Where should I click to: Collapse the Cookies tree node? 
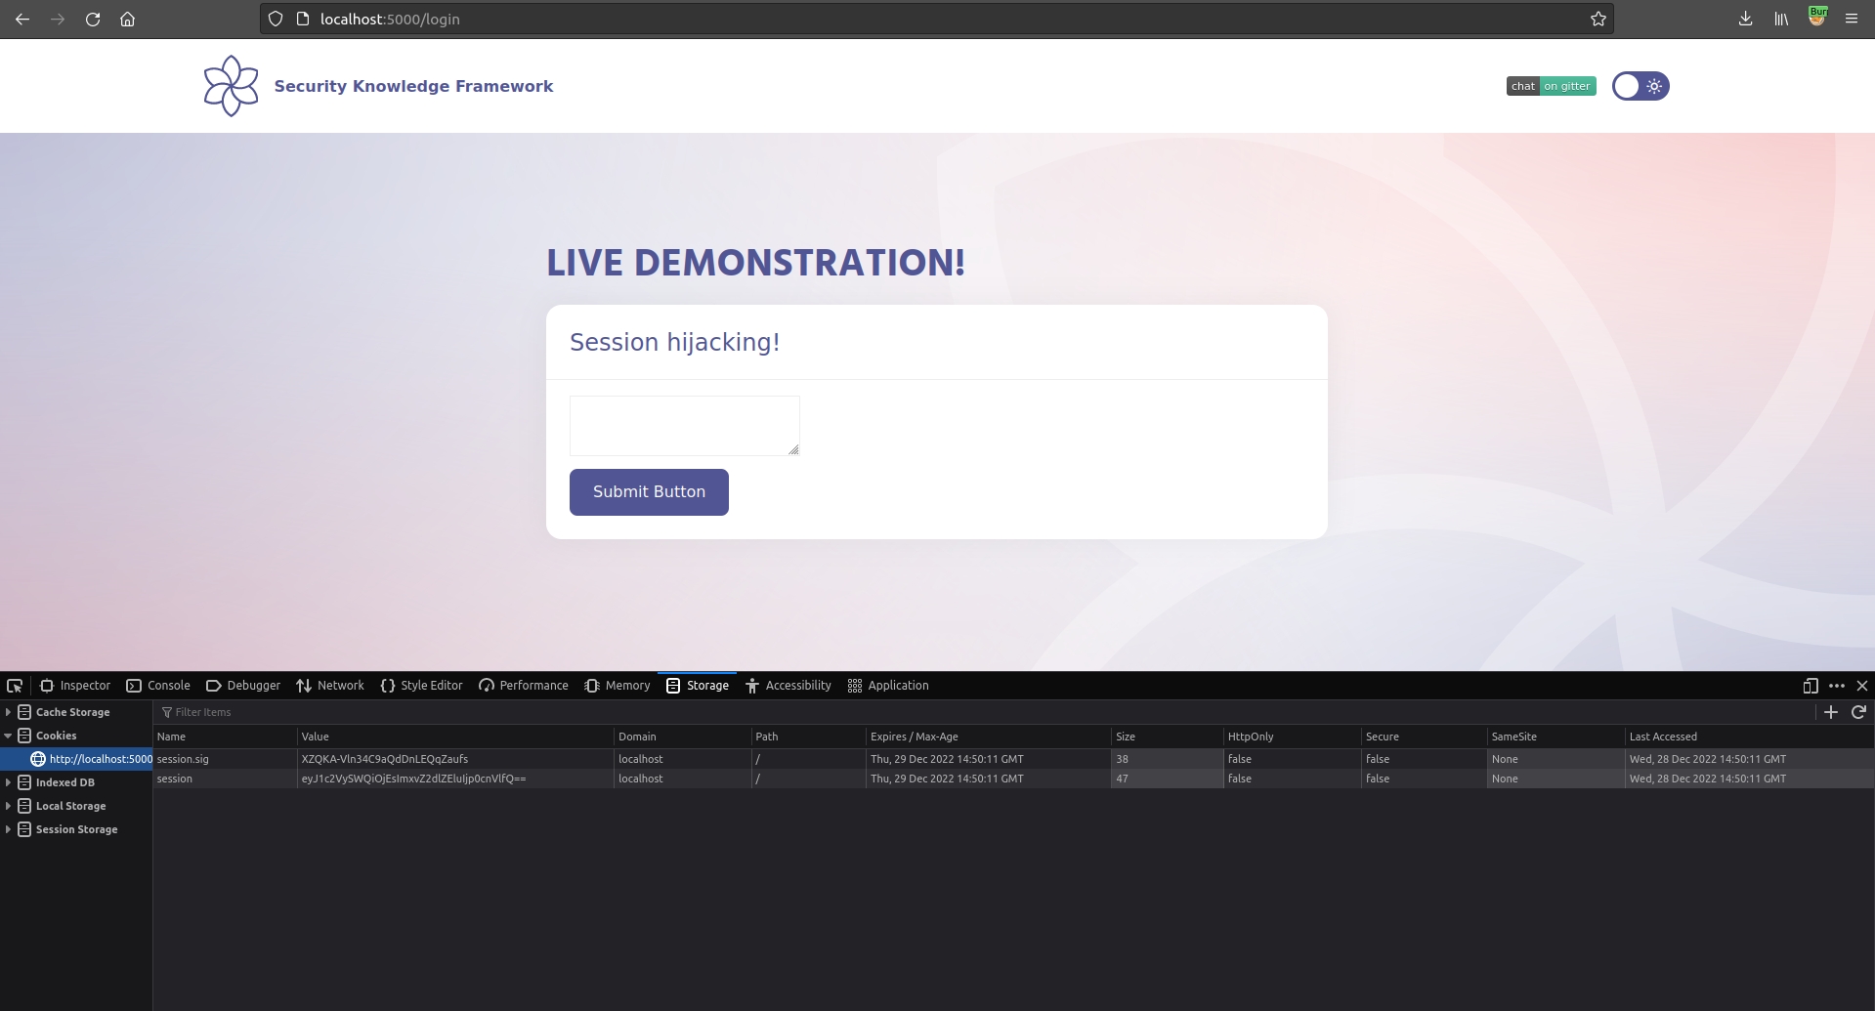point(9,736)
